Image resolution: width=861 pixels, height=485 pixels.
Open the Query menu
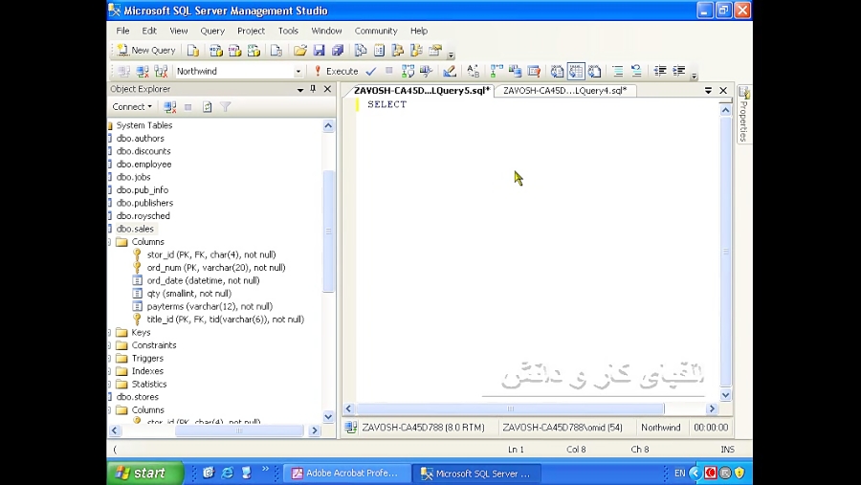point(212,31)
